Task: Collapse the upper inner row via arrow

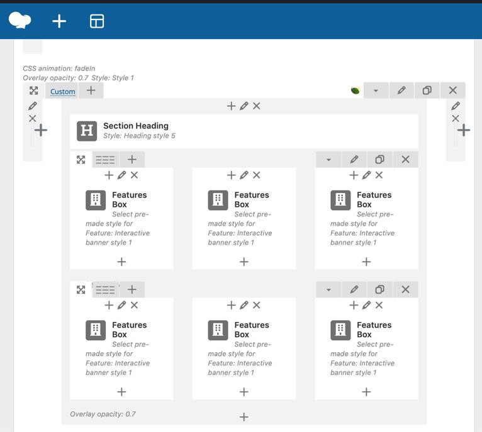Action: 328,160
